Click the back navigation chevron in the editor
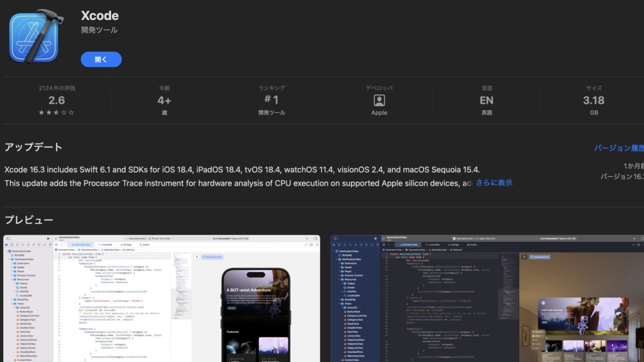The width and height of the screenshot is (644, 362). [62, 245]
